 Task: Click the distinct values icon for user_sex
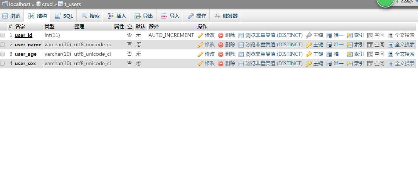pos(241,64)
